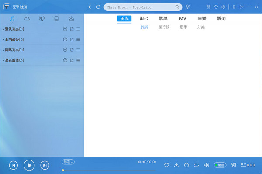Open the 标准 quality dropdown
This screenshot has height=174, width=262.
coord(68,162)
